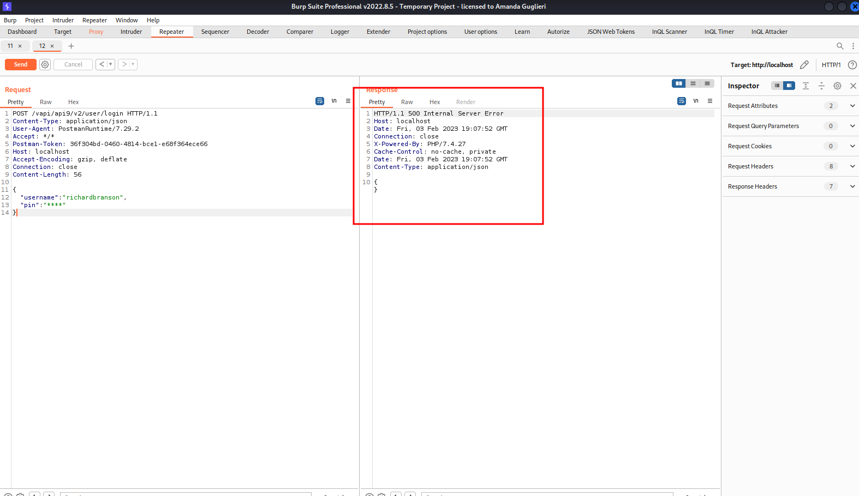
Task: Open history back dropdown arrow
Action: [x=110, y=64]
